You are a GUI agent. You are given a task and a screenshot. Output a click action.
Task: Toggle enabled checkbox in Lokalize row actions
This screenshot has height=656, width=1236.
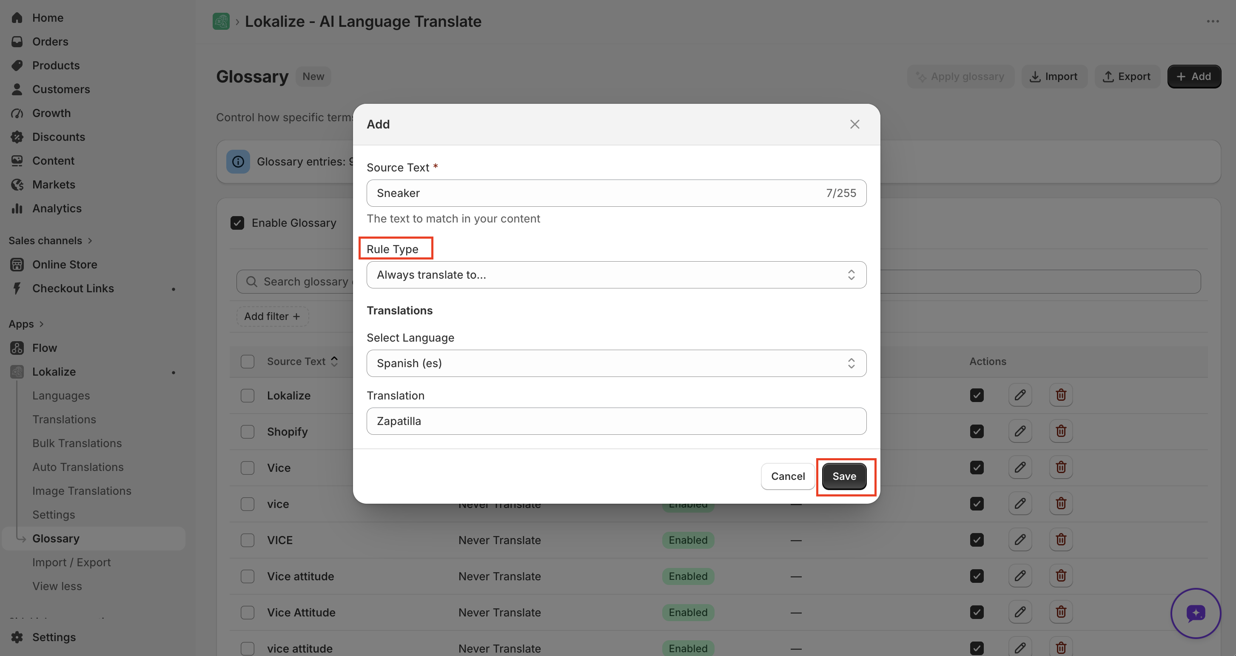pos(977,395)
